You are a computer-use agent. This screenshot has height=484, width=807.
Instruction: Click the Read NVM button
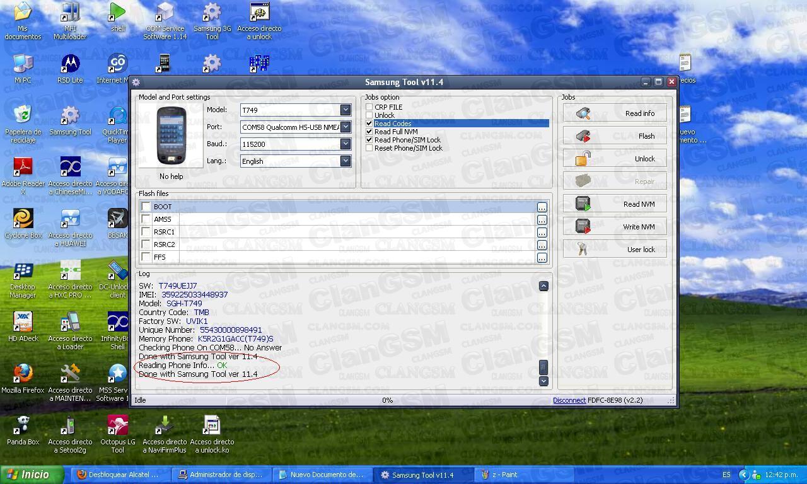[x=615, y=204]
